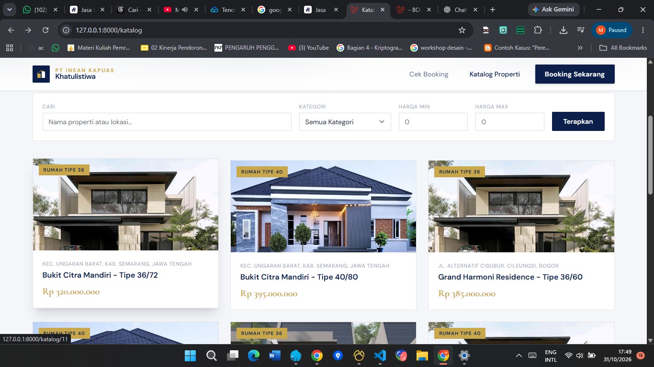Viewport: 654px width, 367px height.
Task: Focus the Nama properti atau lokasi search field
Action: tap(167, 122)
